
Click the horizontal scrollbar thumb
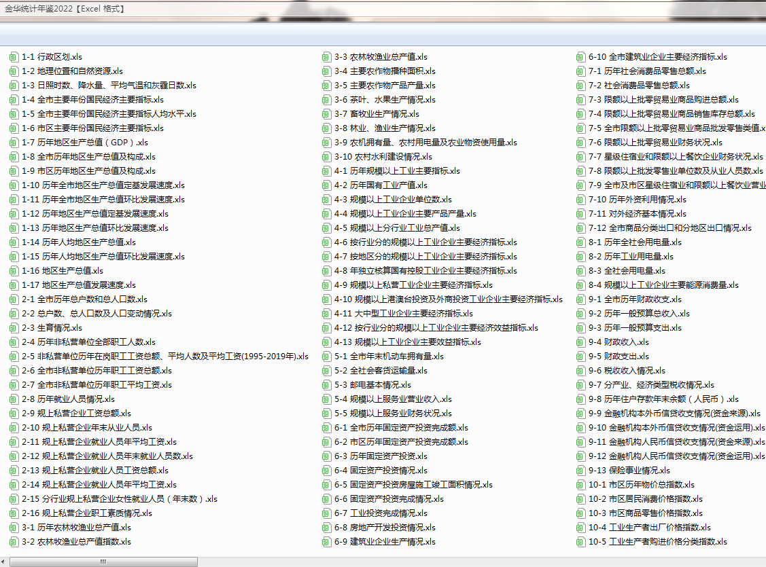tap(103, 562)
